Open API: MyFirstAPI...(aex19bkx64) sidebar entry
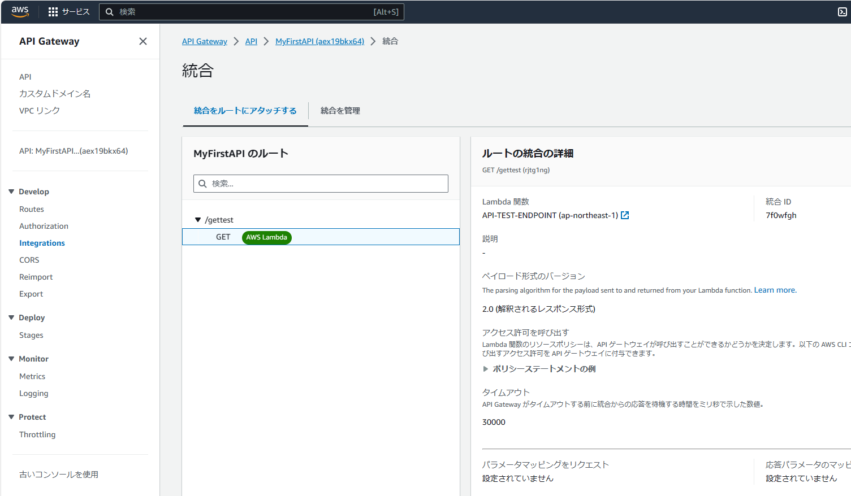The image size is (851, 496). coord(74,151)
